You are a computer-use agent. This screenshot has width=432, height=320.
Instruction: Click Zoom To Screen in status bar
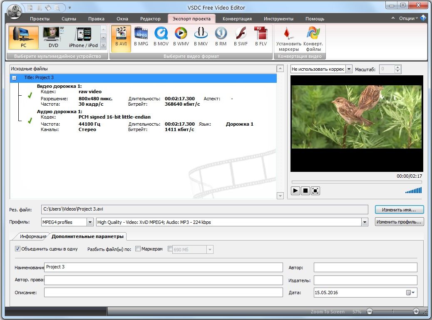[x=328, y=311]
